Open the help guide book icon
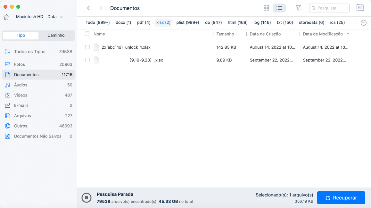This screenshot has width=371, height=208. (x=360, y=8)
